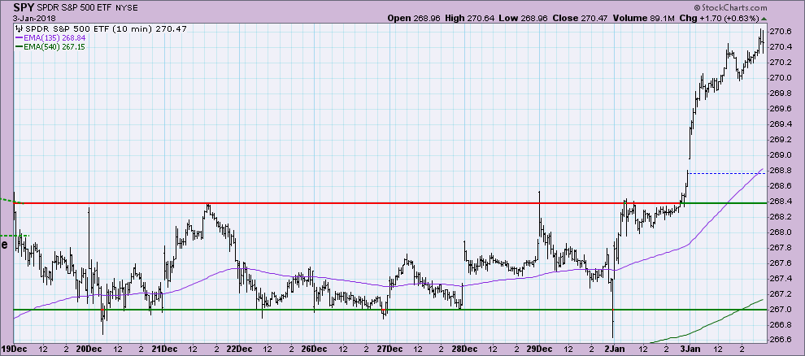Screen dimensions: 805x356
Task: Click the green up-arrow beside the Chg value
Action: [x=764, y=17]
